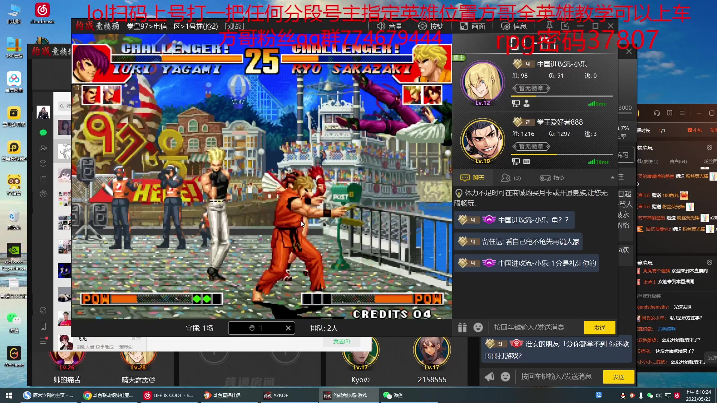The image size is (717, 403).
Task: Focus the lobby chat message input
Action: 558,377
